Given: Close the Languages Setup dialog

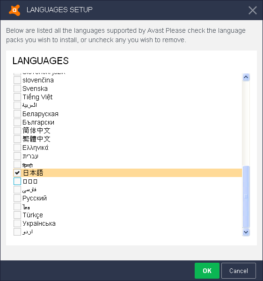Looking at the screenshot, I should [x=253, y=10].
